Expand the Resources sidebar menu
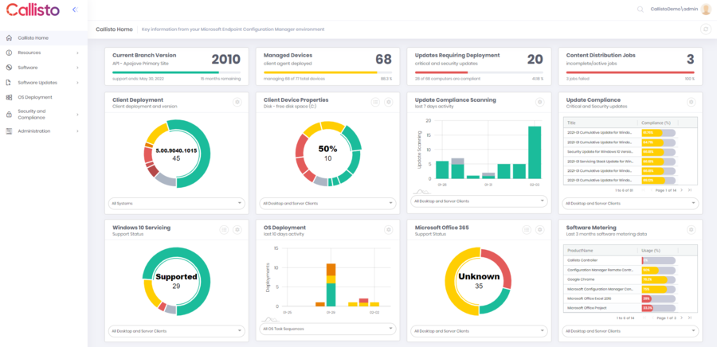Image resolution: width=717 pixels, height=347 pixels. click(x=43, y=53)
